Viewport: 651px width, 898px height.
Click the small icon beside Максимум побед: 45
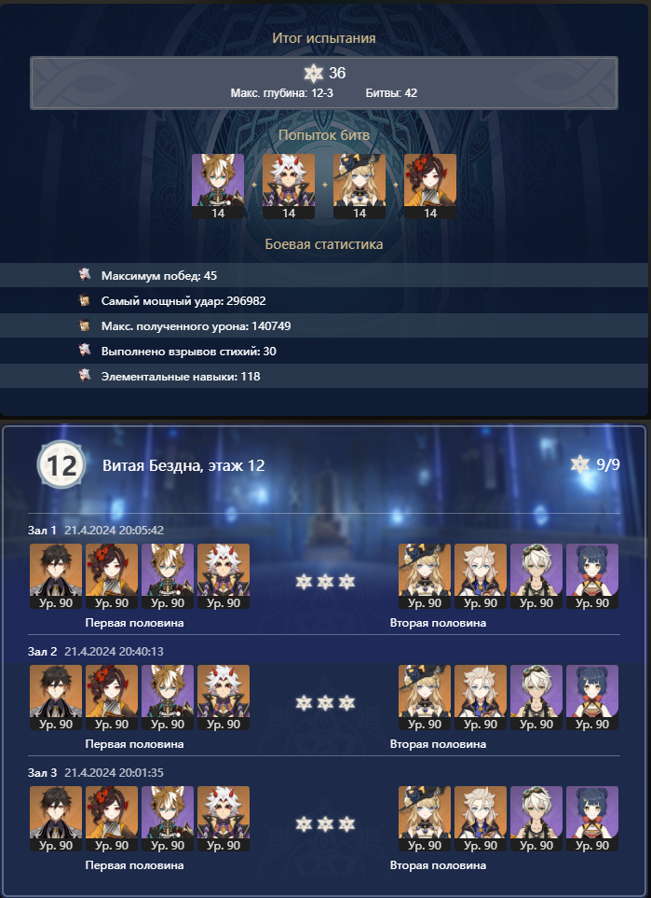tap(85, 275)
